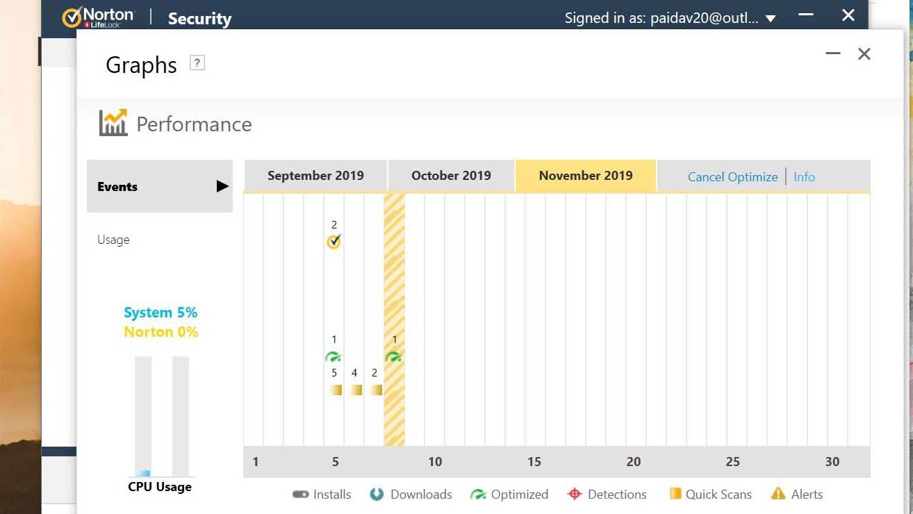Open the signed-in account dropdown arrow
The height and width of the screenshot is (514, 913).
pos(771,19)
